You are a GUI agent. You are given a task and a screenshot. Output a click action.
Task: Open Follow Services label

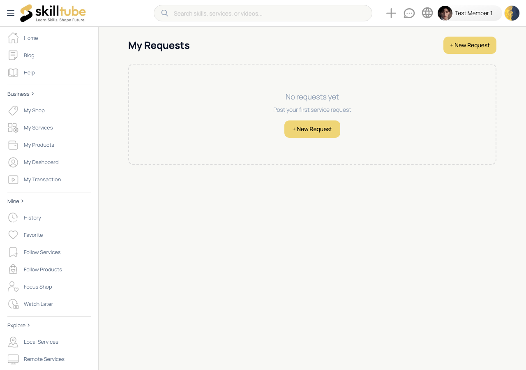pyautogui.click(x=42, y=252)
